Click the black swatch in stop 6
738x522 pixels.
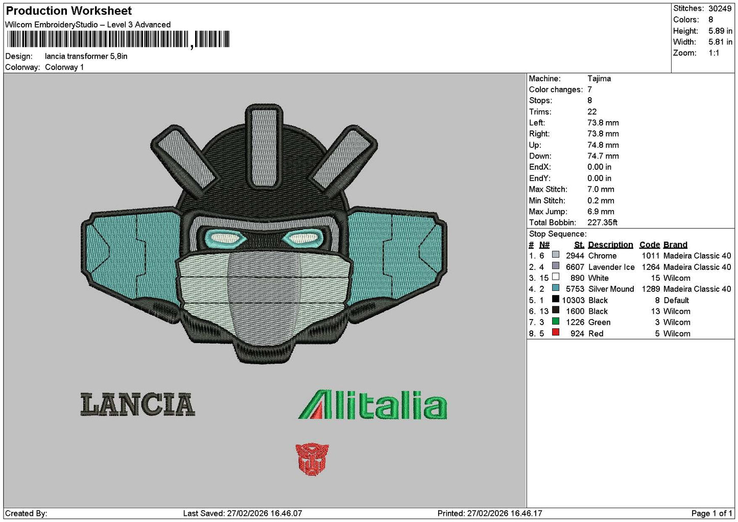[x=556, y=310]
